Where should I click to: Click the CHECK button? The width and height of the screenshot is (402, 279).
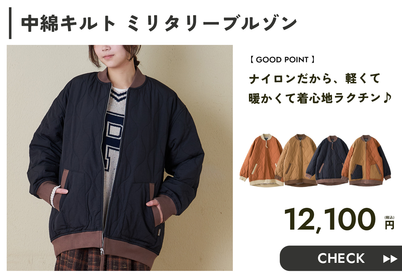[341, 258]
